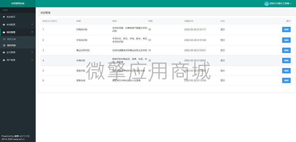This screenshot has width=296, height=142.
Task: Click the title cell 印刷体识别
Action: pyautogui.click(x=82, y=30)
